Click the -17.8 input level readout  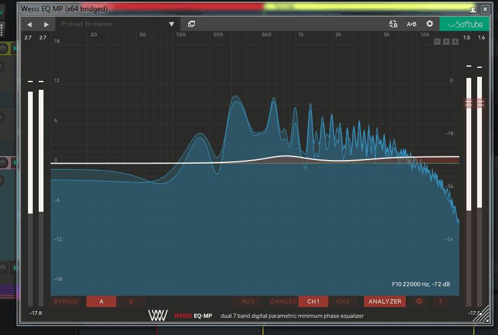[36, 313]
